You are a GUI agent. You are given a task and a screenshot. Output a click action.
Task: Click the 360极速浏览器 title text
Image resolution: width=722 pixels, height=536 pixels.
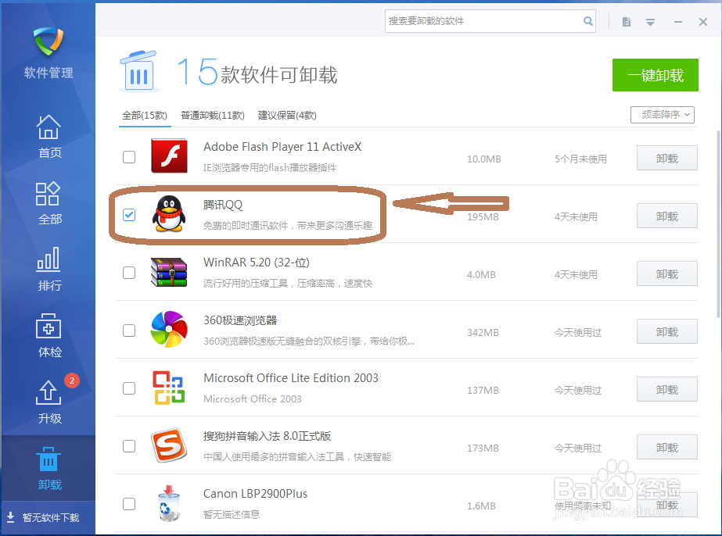coord(240,320)
